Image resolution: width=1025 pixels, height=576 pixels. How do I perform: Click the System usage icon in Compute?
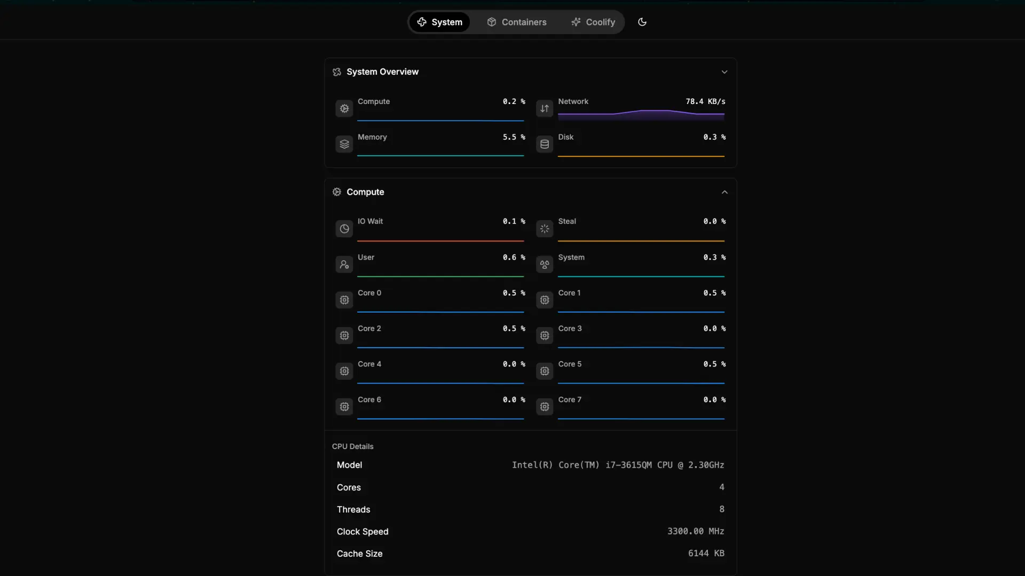click(x=545, y=265)
